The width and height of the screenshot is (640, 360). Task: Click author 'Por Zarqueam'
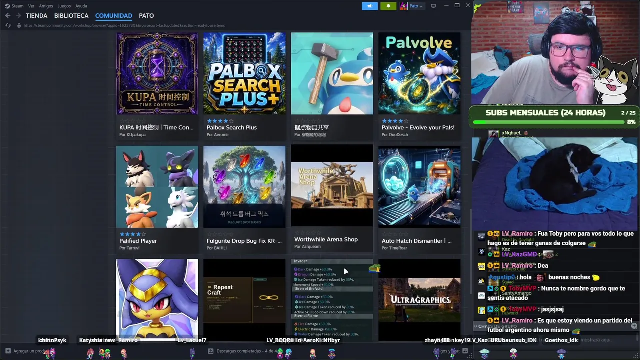(x=307, y=246)
